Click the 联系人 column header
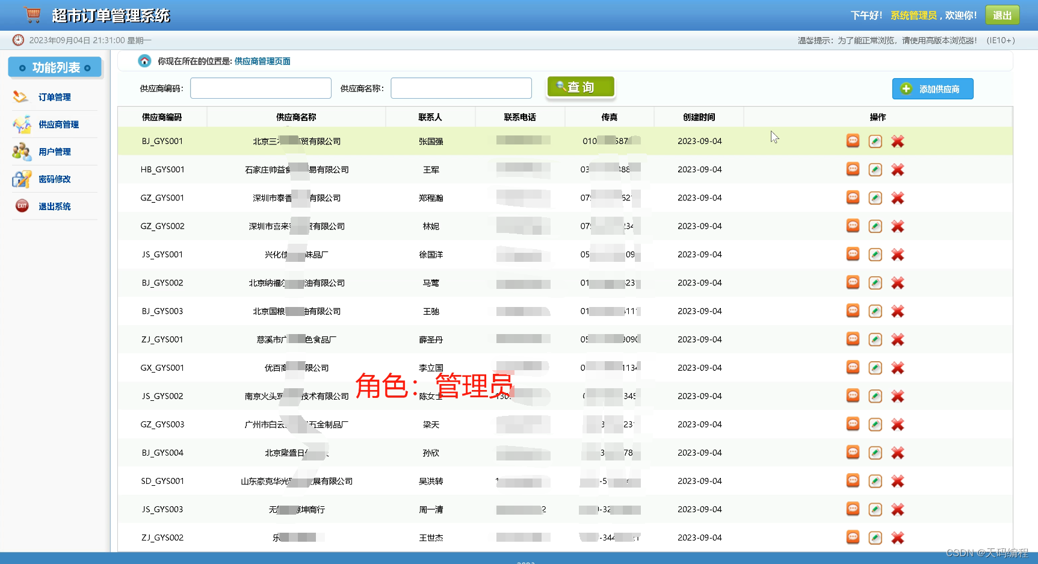1038x564 pixels. coord(430,117)
